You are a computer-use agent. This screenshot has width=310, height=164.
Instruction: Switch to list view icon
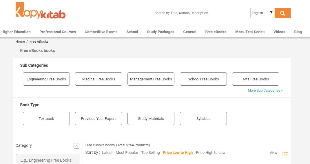tap(285, 154)
